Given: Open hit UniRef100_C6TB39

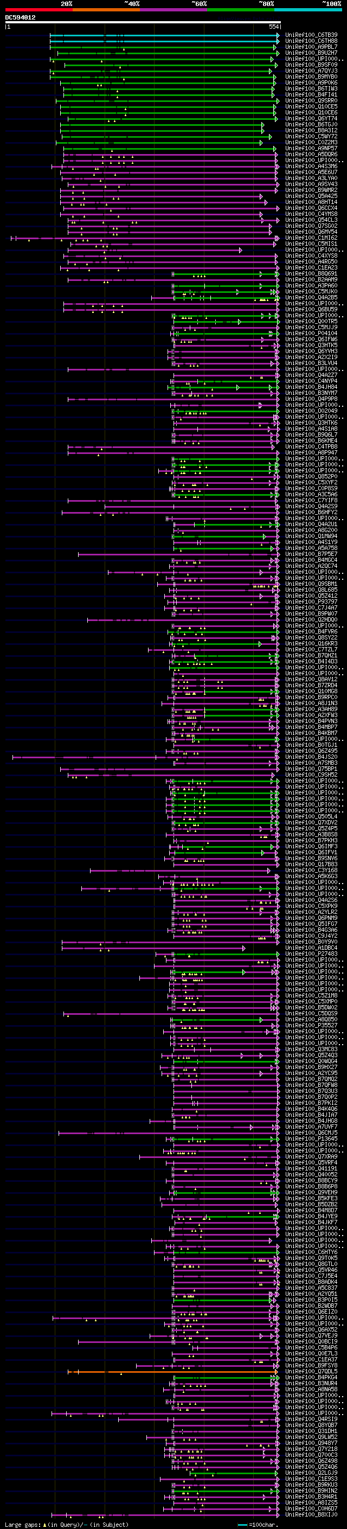Looking at the screenshot, I should pos(311,35).
